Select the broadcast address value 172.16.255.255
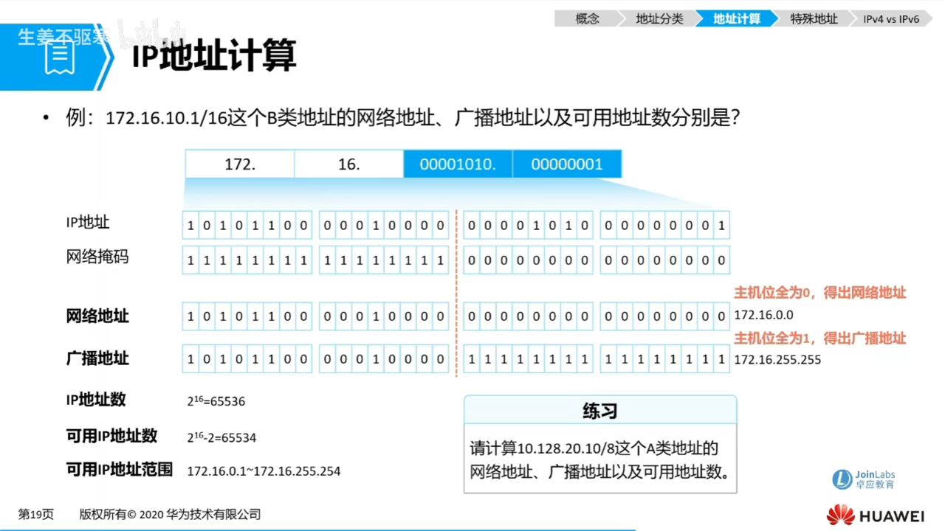This screenshot has width=945, height=531. click(x=777, y=360)
